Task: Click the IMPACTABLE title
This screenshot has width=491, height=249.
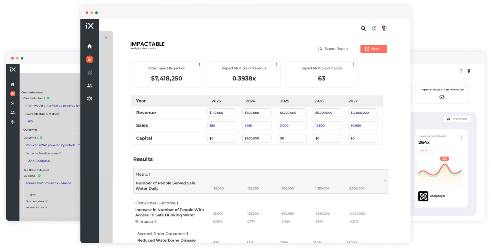Action: [x=147, y=44]
